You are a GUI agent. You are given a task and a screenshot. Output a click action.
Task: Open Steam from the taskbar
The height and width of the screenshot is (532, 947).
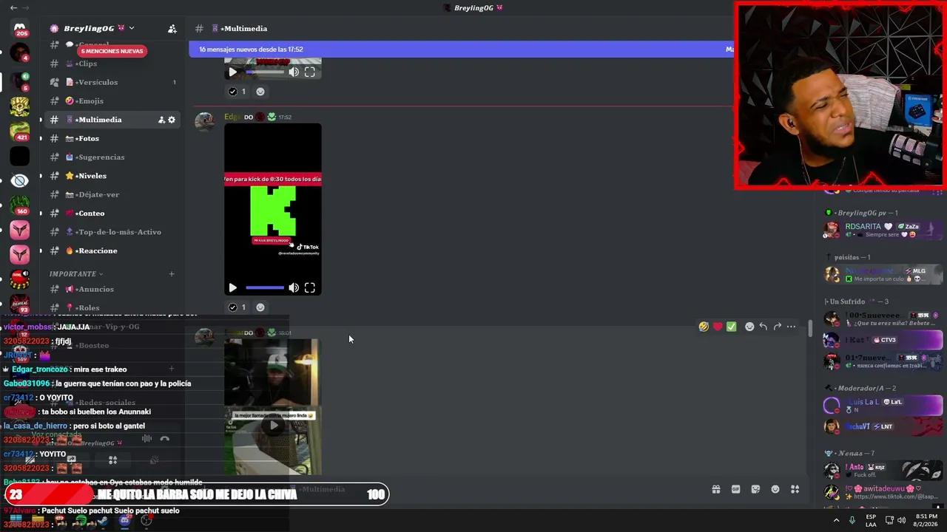click(103, 520)
